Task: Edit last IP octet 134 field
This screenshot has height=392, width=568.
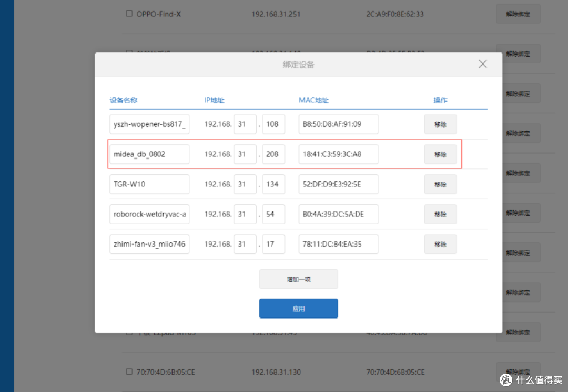Action: [x=273, y=184]
